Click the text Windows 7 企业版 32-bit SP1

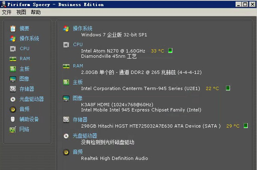click(114, 35)
